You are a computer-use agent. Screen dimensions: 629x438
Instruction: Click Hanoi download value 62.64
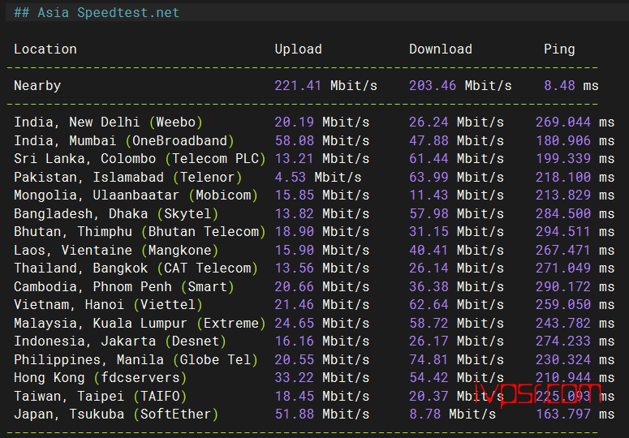click(429, 304)
